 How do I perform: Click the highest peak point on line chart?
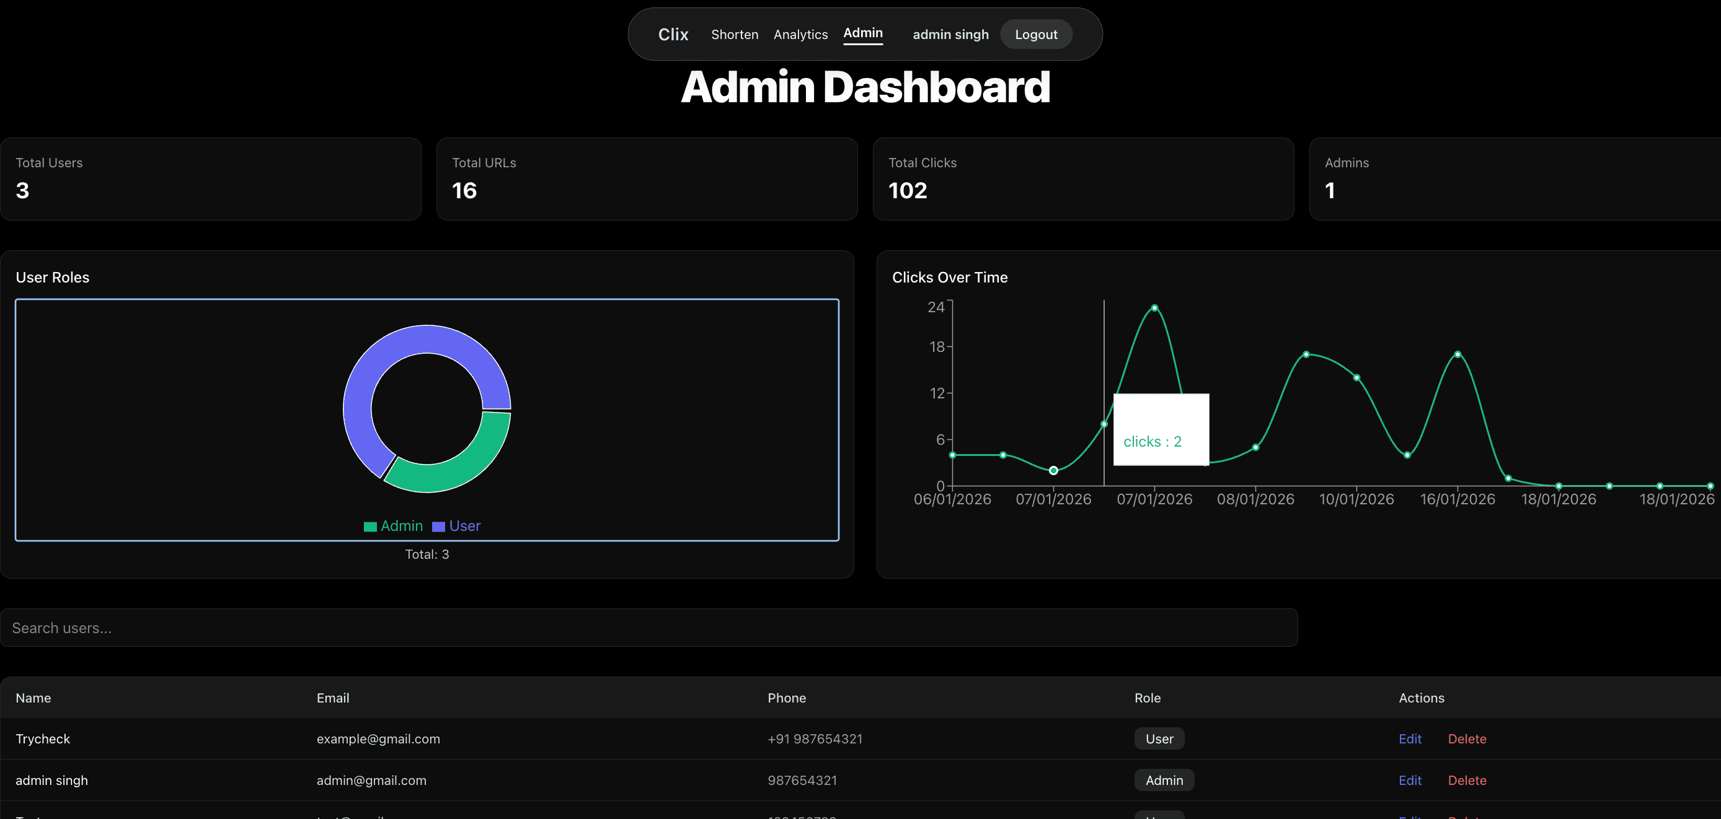tap(1154, 308)
